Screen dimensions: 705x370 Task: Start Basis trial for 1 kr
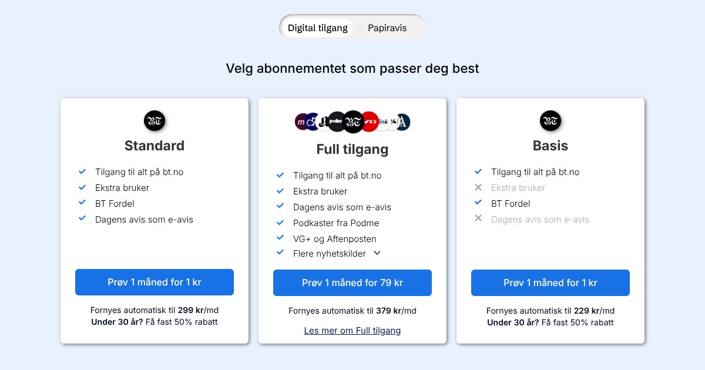coord(550,282)
